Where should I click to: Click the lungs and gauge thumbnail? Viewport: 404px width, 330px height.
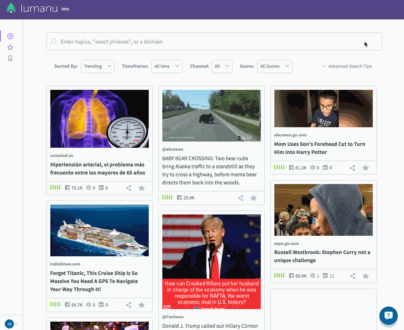pyautogui.click(x=100, y=119)
